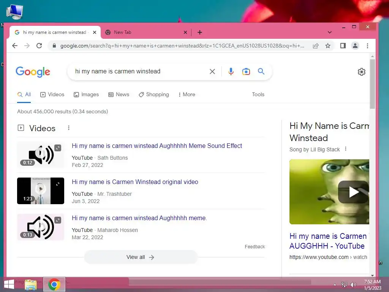
Task: Bookmark this tab with the star icon
Action: click(328, 46)
